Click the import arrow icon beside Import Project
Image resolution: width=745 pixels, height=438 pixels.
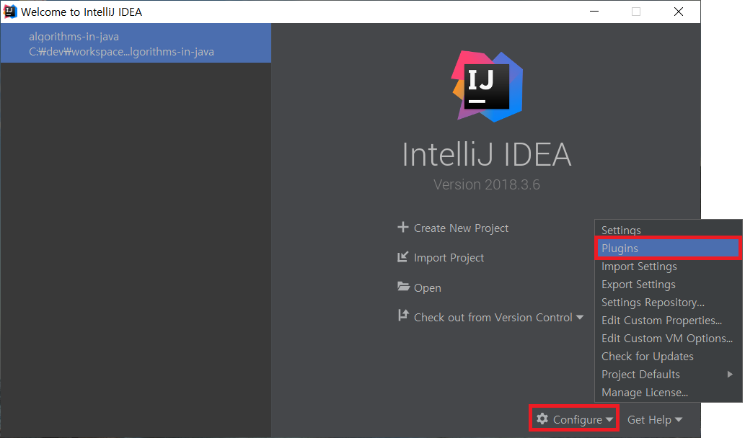click(x=403, y=256)
